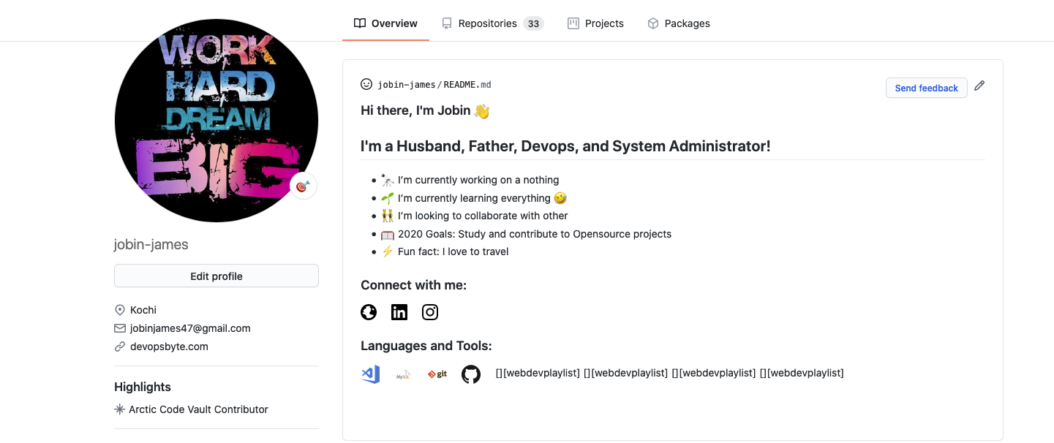The width and height of the screenshot is (1054, 443).
Task: Click the Instagram icon
Action: (430, 312)
